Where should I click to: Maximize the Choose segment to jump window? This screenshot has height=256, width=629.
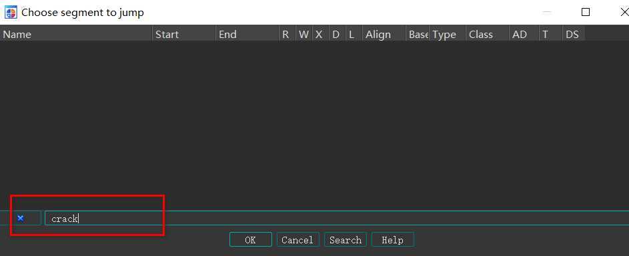coord(585,12)
